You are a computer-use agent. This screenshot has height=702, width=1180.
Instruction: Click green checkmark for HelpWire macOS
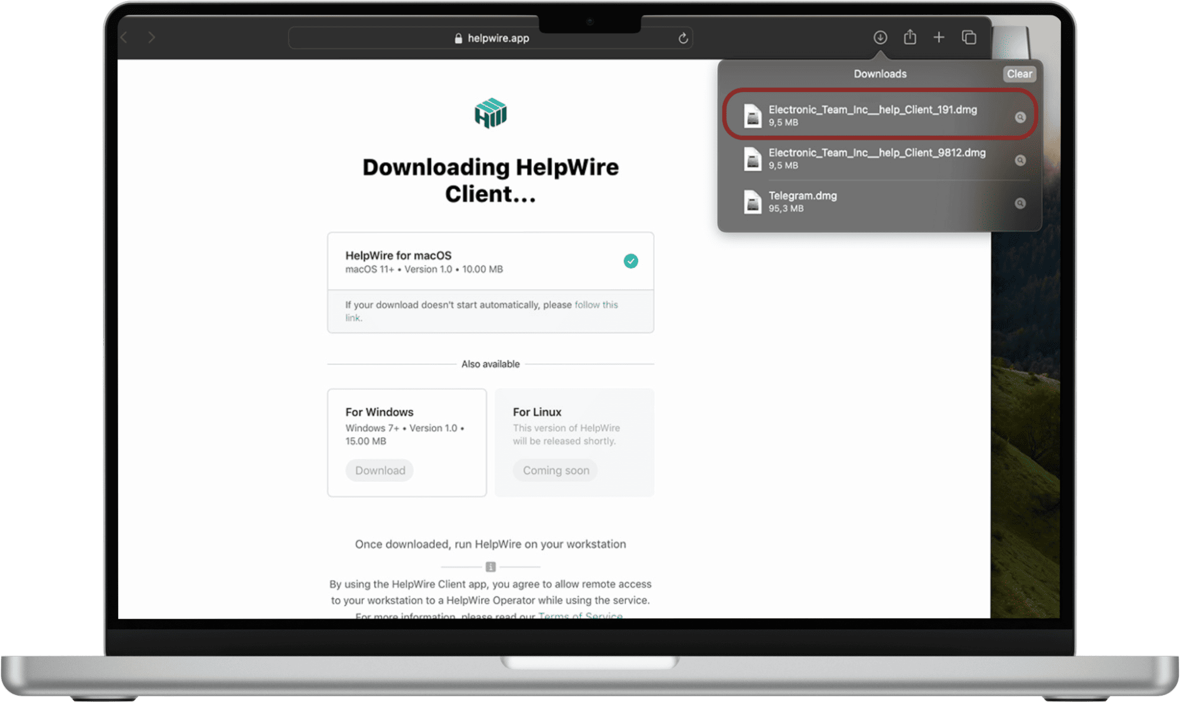[630, 261]
